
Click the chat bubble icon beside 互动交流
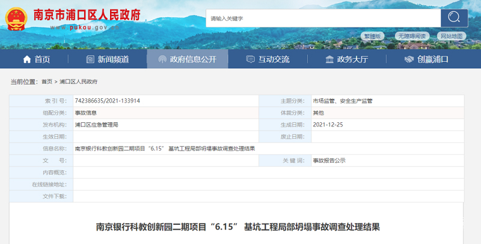point(250,59)
